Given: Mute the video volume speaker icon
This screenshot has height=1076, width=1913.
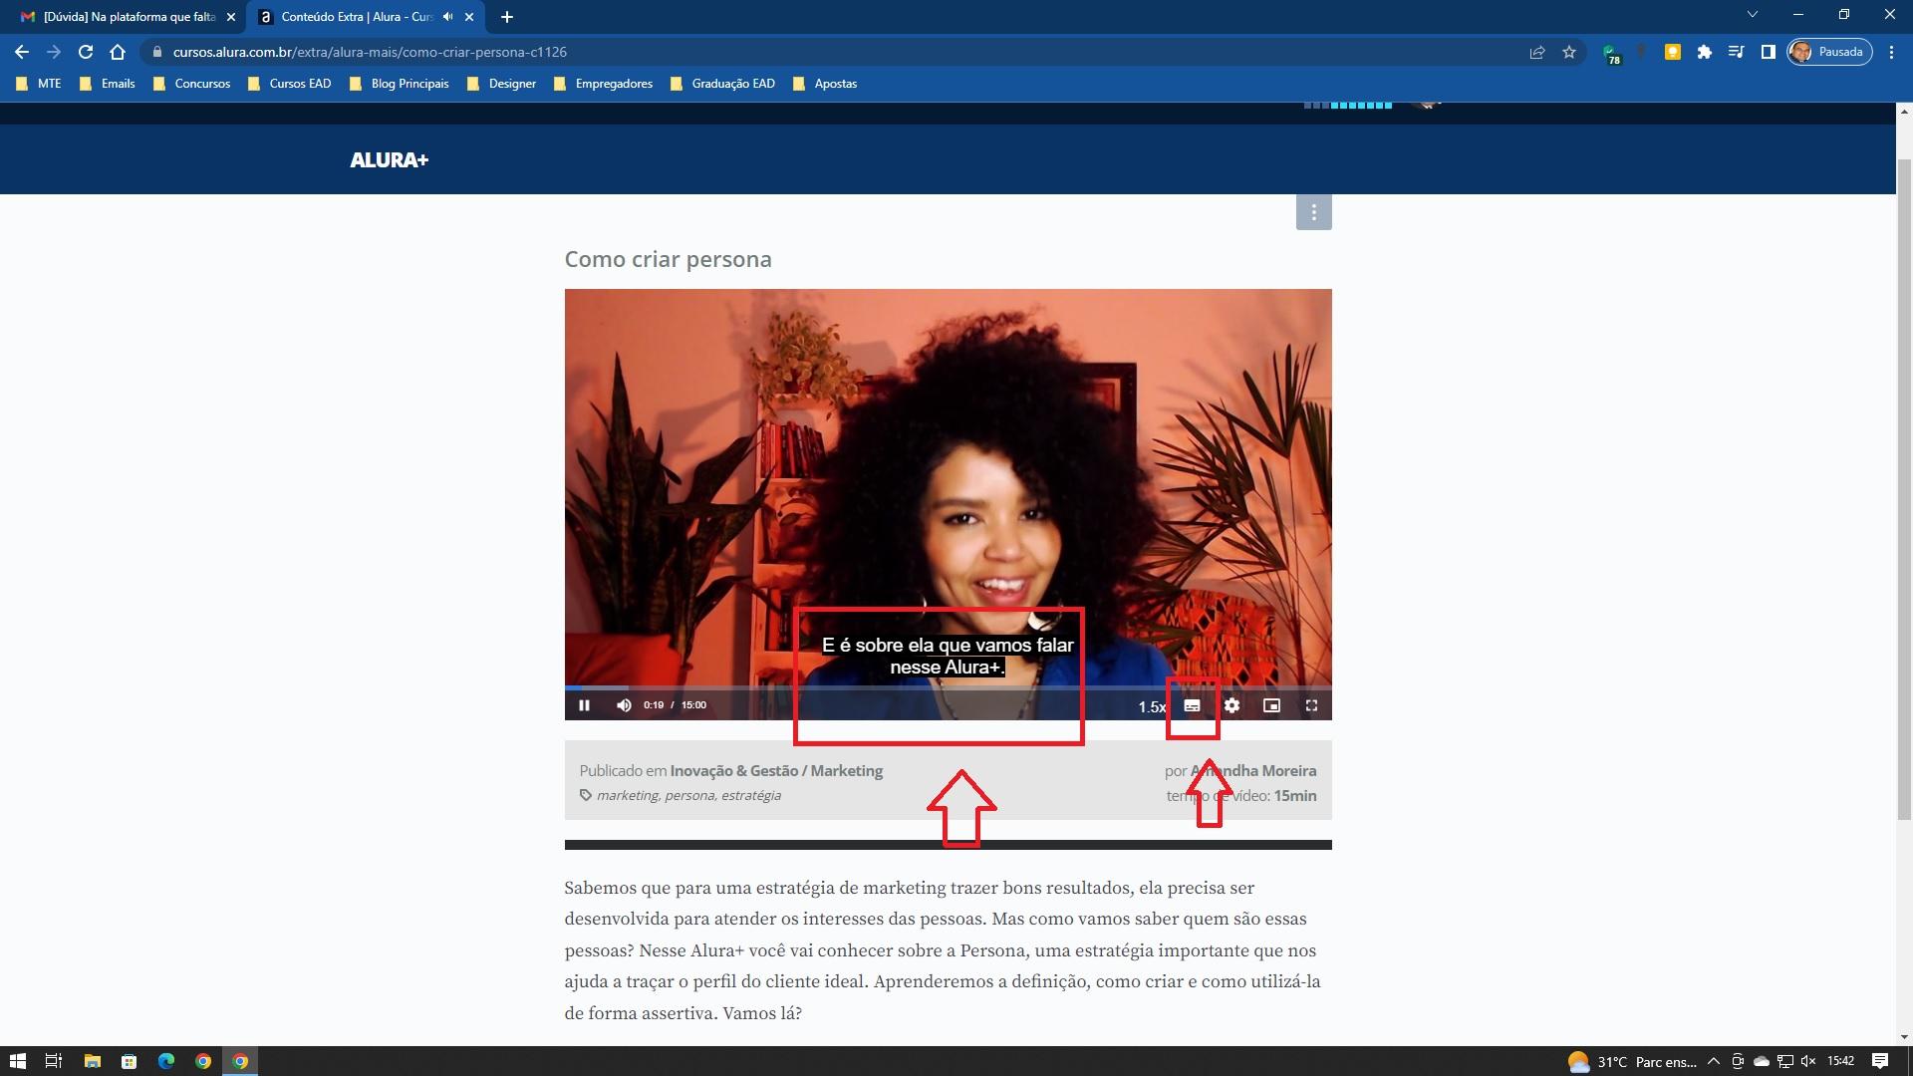Looking at the screenshot, I should [624, 705].
